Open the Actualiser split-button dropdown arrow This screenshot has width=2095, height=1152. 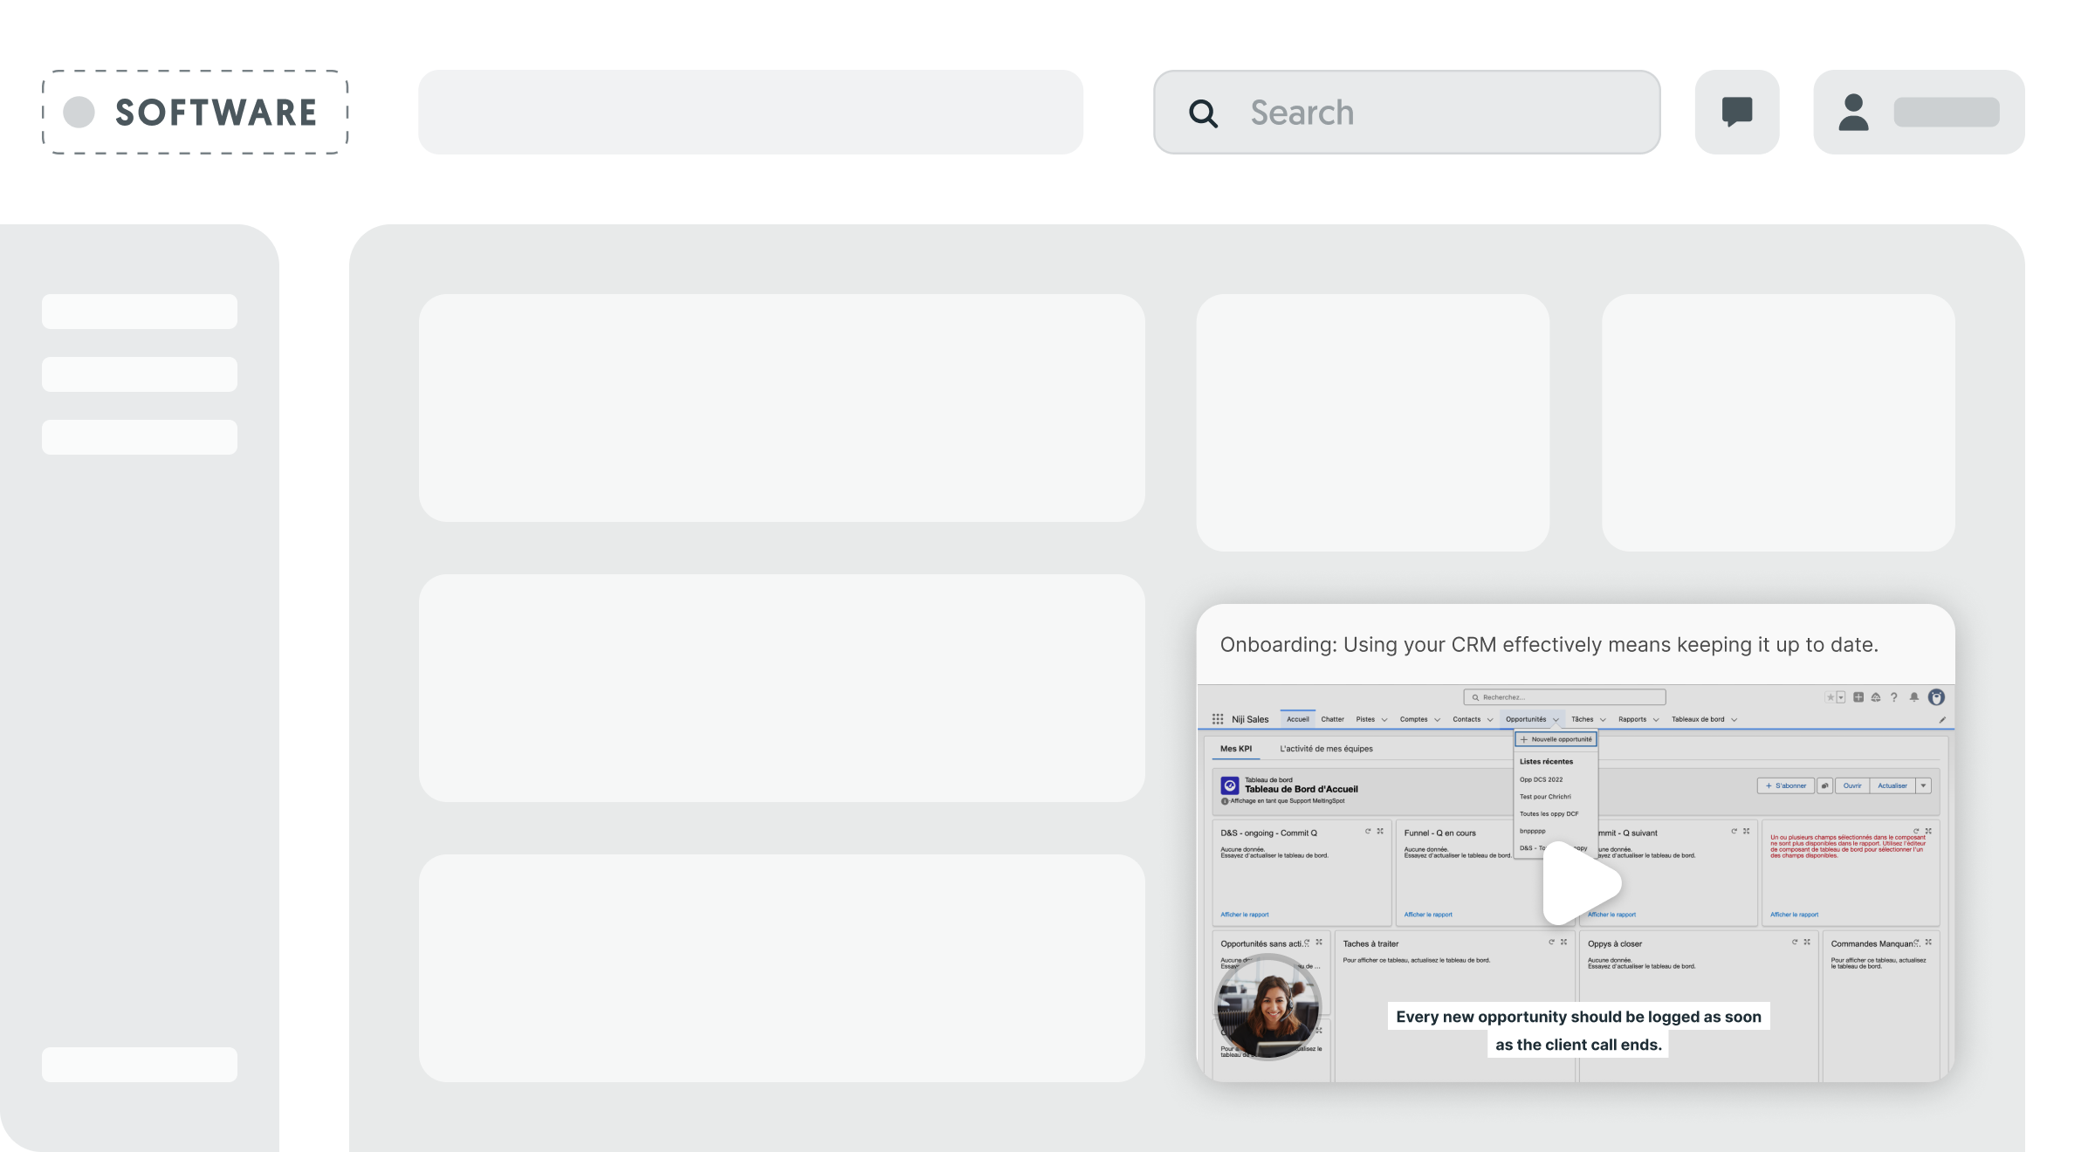[x=1923, y=785]
